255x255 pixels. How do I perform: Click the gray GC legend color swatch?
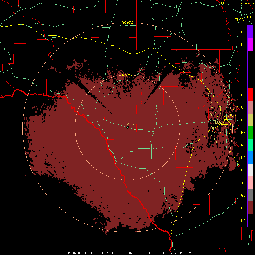coord(250,195)
